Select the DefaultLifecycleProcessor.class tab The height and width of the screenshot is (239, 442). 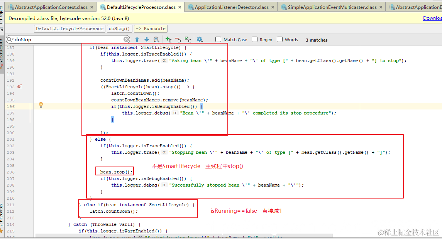[141, 7]
